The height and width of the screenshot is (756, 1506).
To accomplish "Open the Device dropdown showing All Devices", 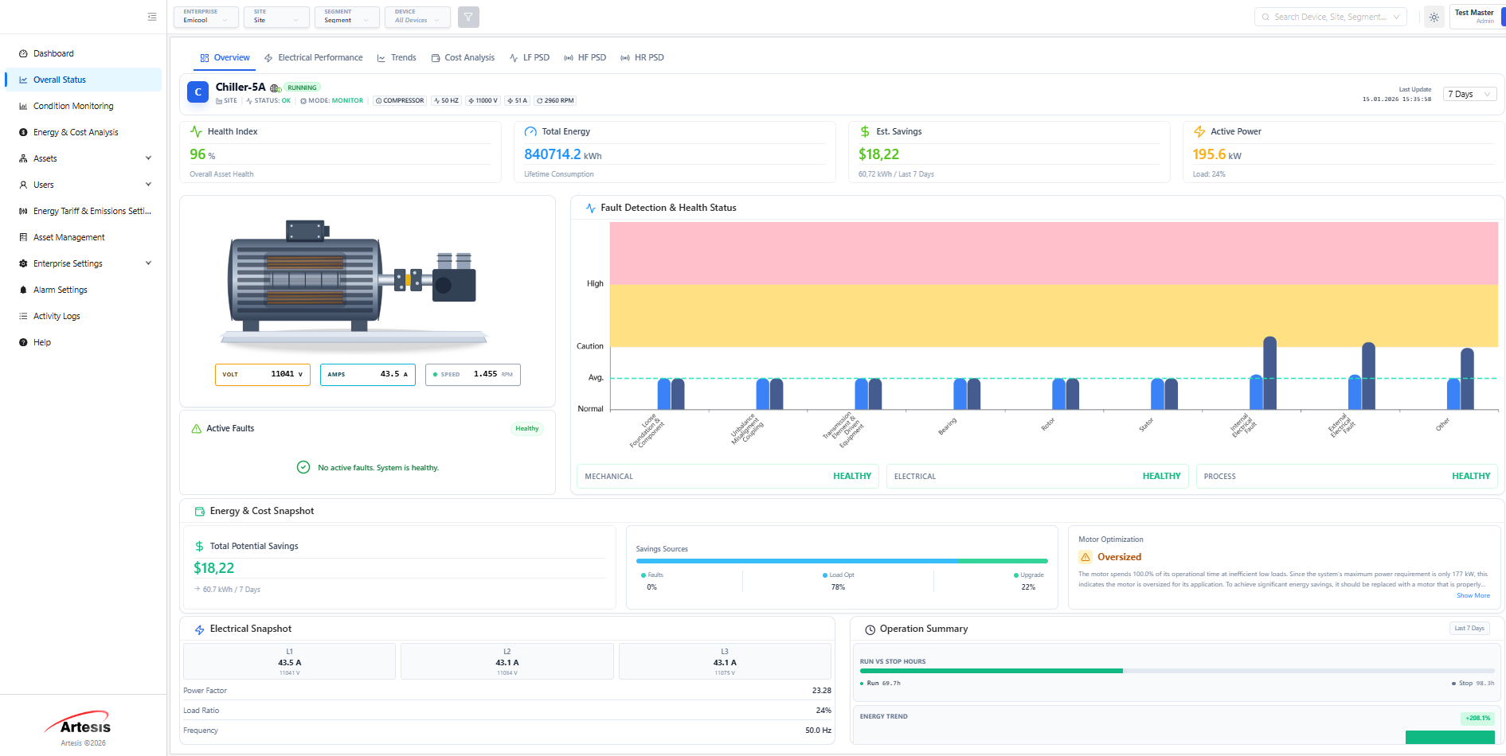I will coord(417,17).
